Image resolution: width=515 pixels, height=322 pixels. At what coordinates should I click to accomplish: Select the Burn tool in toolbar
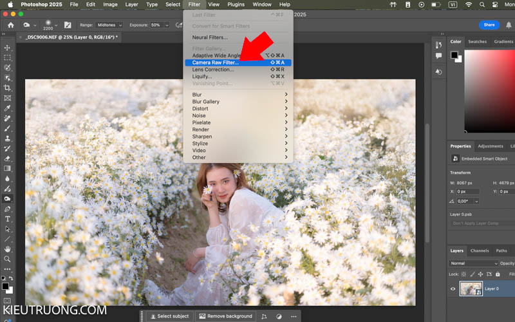[7, 199]
